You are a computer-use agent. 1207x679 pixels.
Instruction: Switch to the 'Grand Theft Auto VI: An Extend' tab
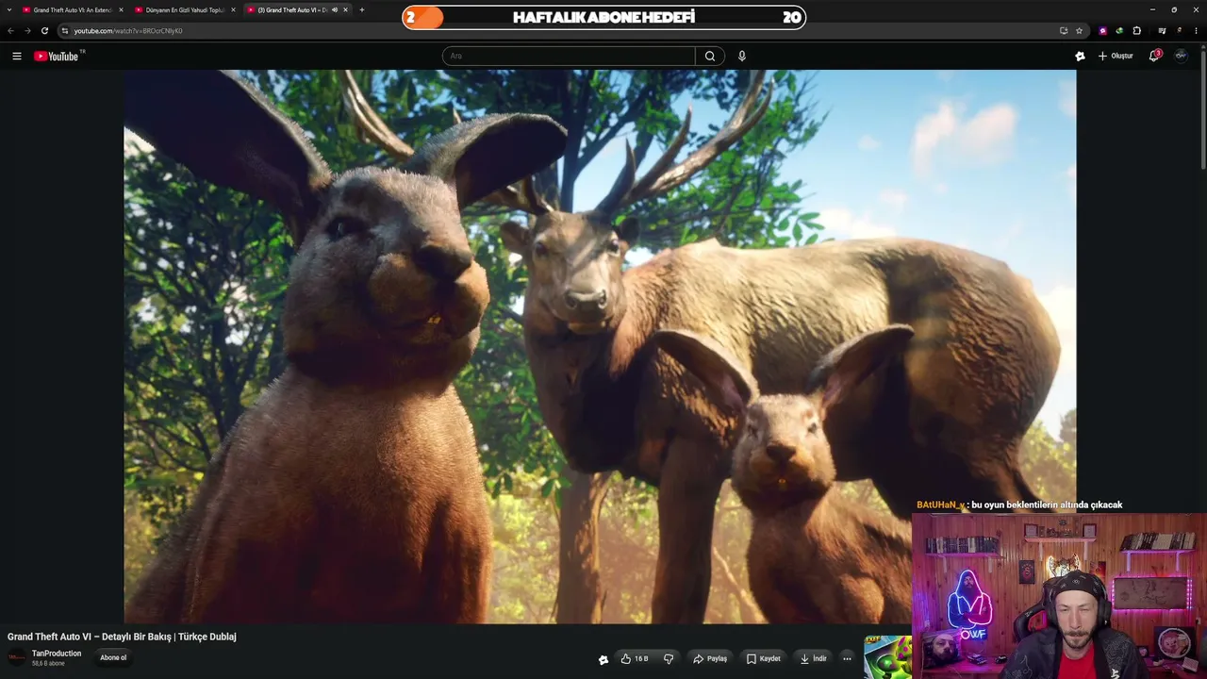coord(73,9)
